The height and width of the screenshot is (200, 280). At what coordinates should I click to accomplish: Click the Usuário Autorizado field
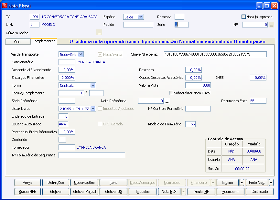click(x=63, y=124)
